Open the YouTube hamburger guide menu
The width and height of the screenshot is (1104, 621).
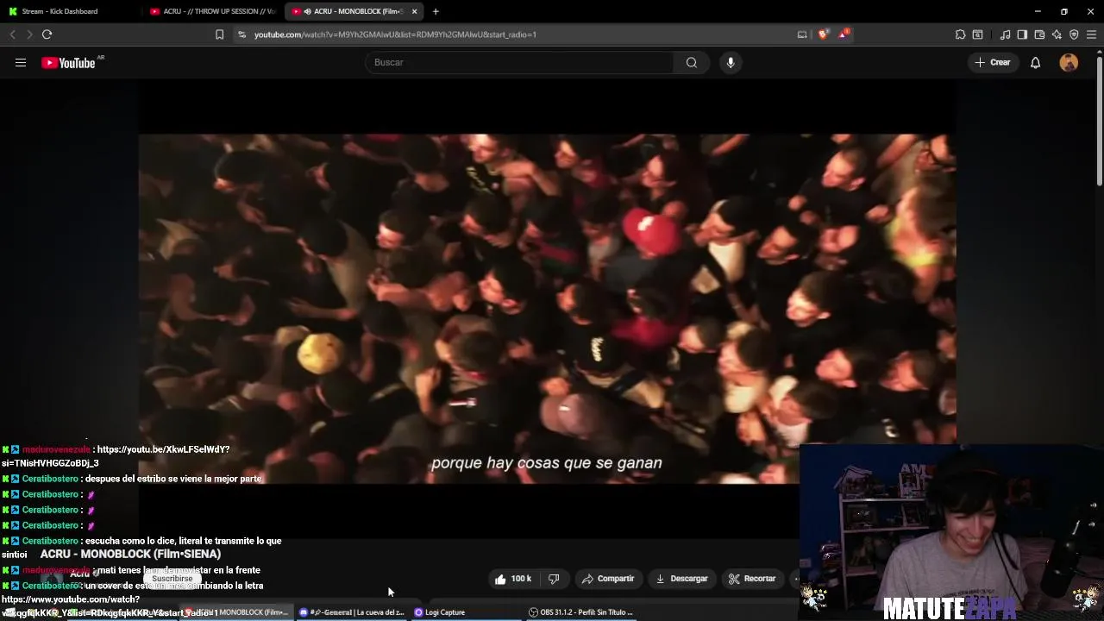click(21, 62)
